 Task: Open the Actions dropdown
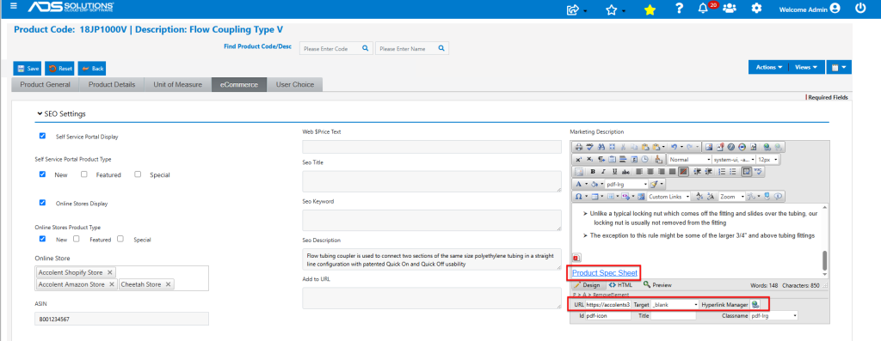(x=768, y=67)
